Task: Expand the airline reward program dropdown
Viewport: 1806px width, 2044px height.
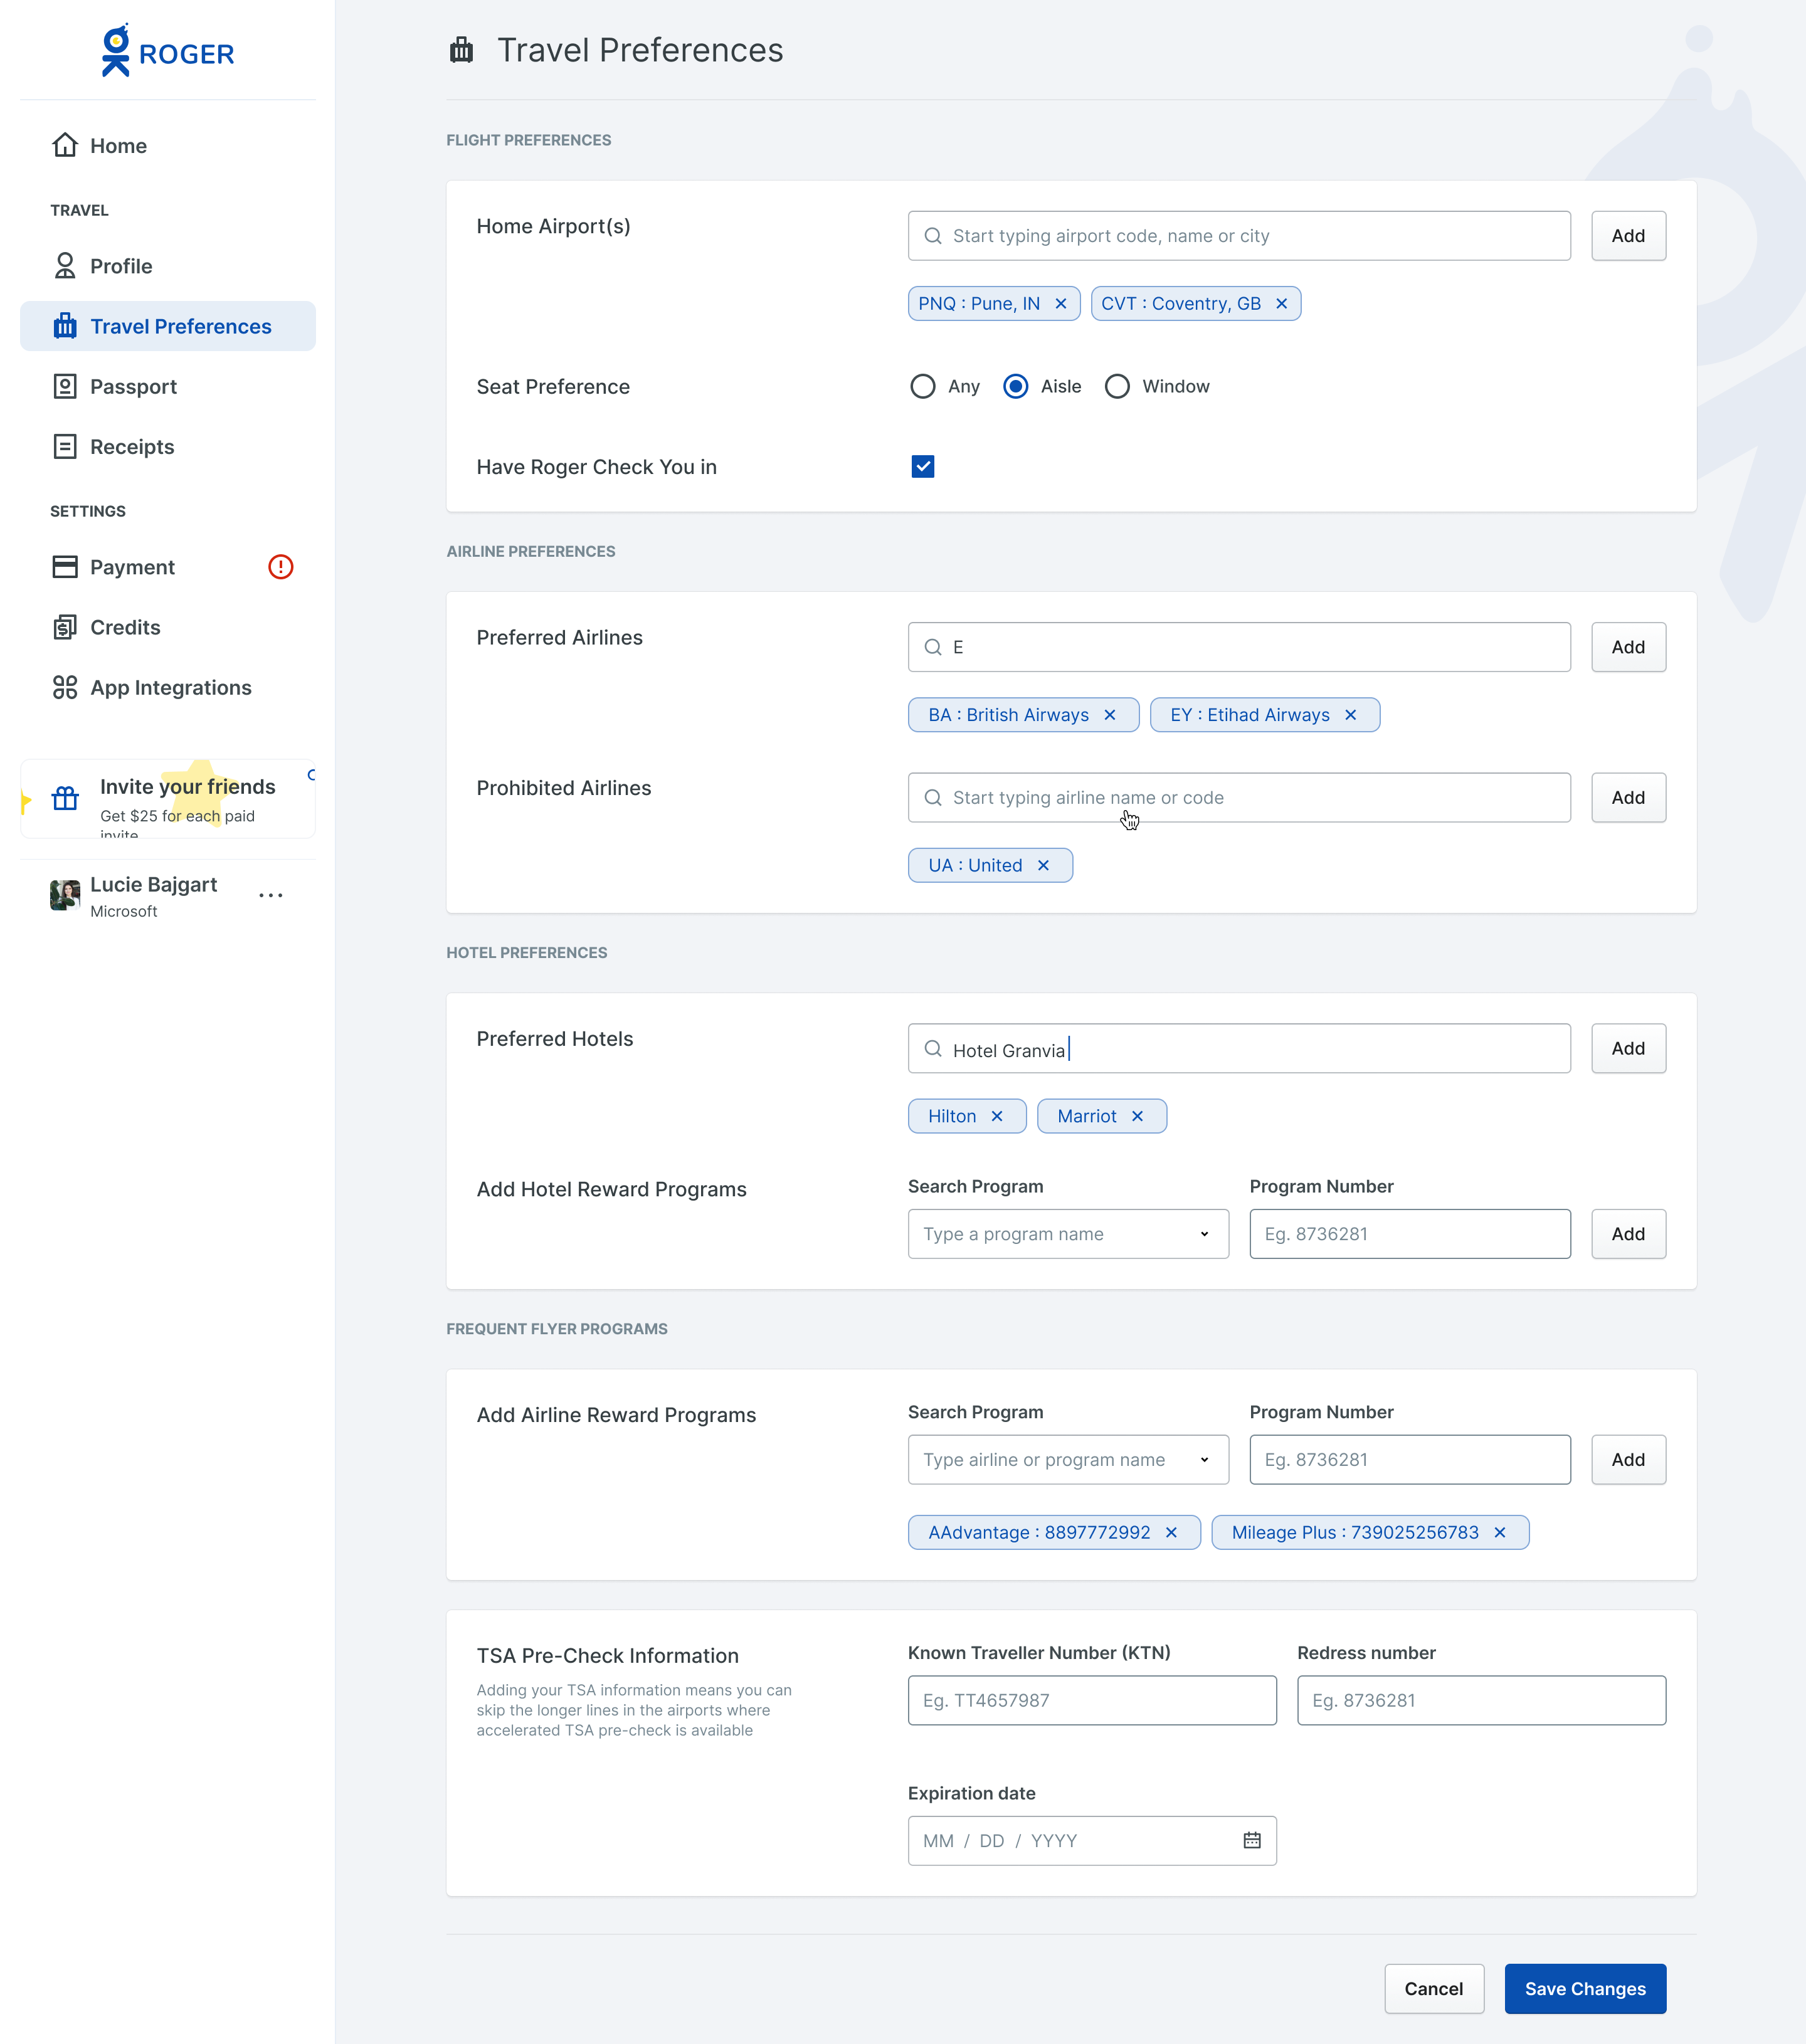Action: tap(1204, 1460)
